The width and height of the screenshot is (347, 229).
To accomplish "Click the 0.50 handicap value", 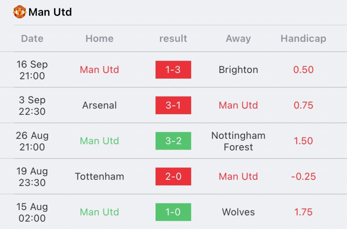I will pos(303,70).
